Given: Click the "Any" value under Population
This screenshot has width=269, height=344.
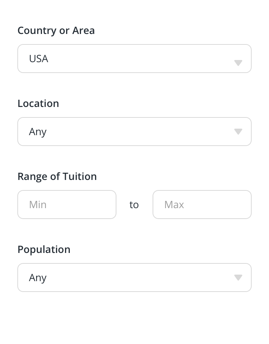Looking at the screenshot, I should click(38, 278).
